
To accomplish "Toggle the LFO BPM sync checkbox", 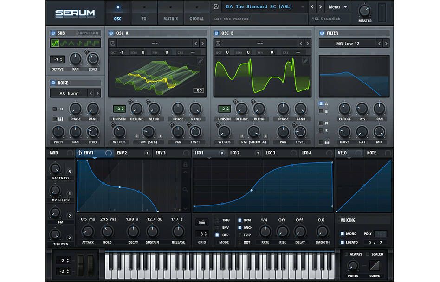I will click(240, 220).
